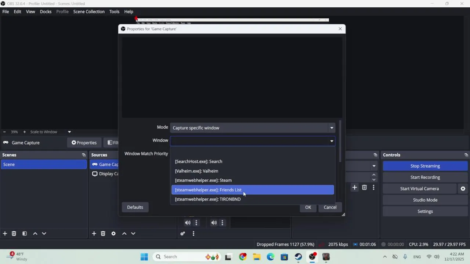This screenshot has height=264, width=470.
Task: Move the scene up with the arrow
Action: pos(35,234)
